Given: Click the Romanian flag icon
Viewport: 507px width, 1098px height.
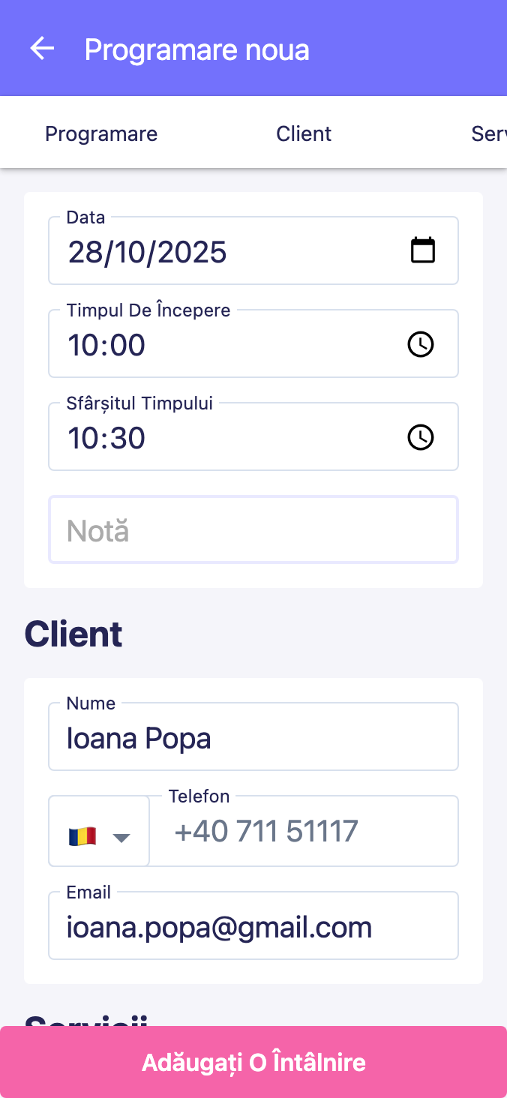Looking at the screenshot, I should point(82,836).
